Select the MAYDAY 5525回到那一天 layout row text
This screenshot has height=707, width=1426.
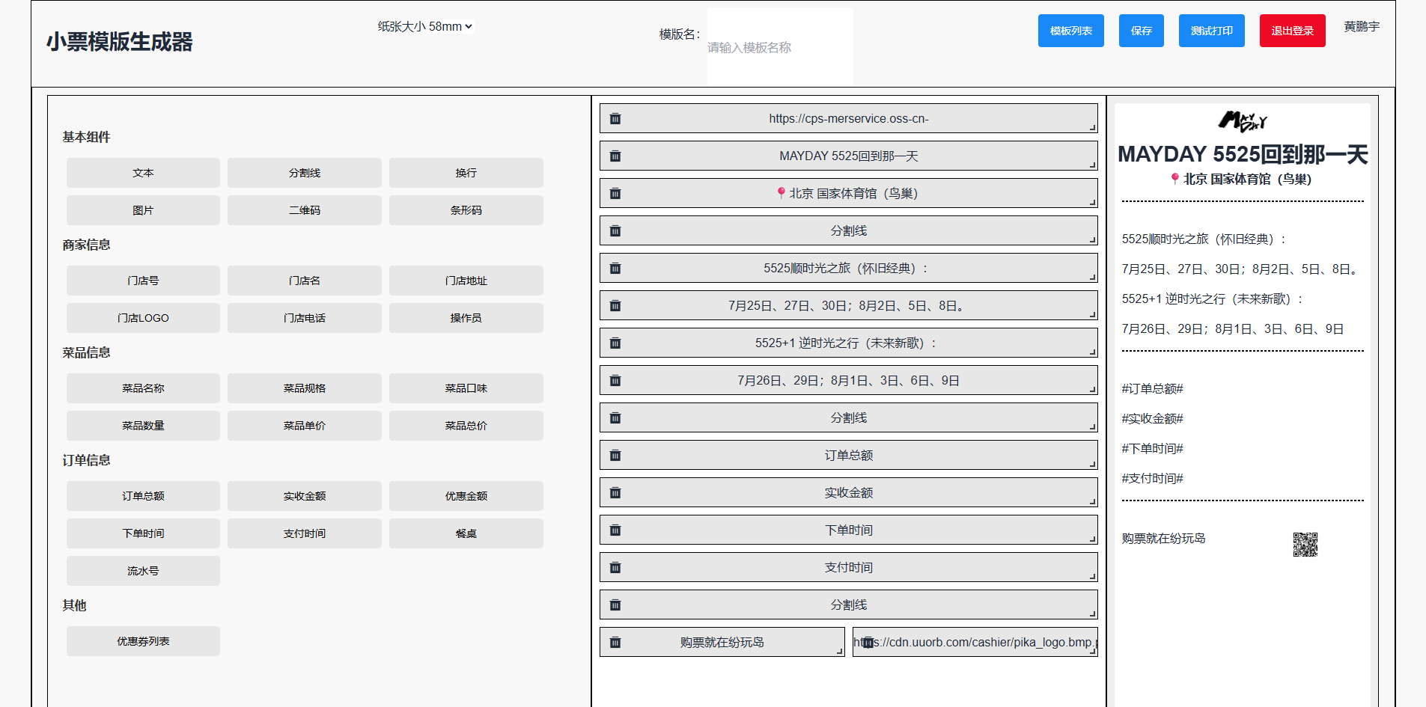coord(849,156)
